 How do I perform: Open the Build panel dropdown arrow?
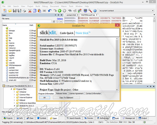pyautogui.click(x=148, y=86)
